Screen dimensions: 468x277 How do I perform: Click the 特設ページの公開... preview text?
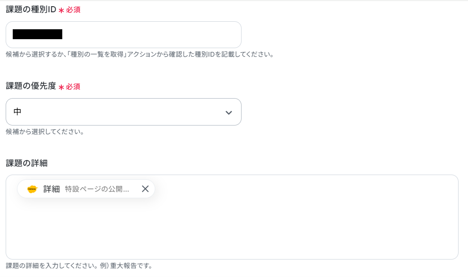(97, 189)
